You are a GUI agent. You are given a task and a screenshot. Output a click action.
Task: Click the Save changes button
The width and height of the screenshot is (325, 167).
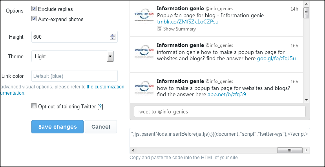point(57,127)
